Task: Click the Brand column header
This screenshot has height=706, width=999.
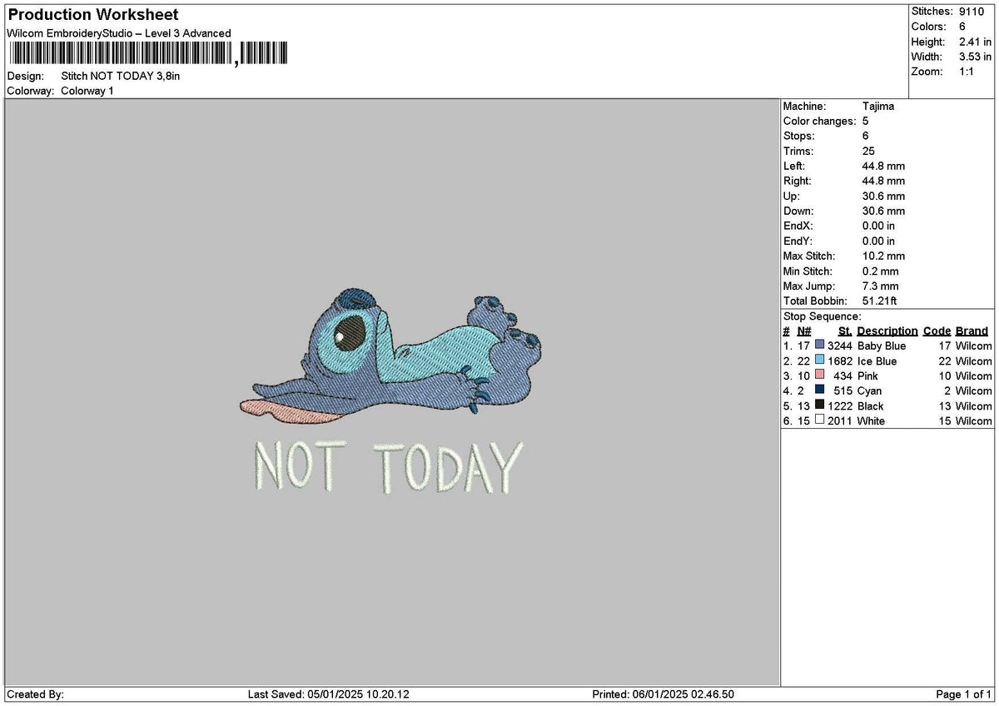Action: (x=972, y=331)
